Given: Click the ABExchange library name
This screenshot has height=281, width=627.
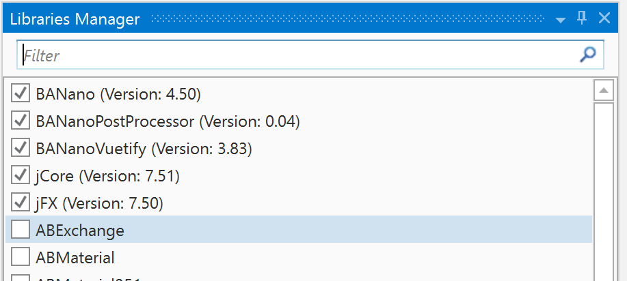Looking at the screenshot, I should [79, 231].
